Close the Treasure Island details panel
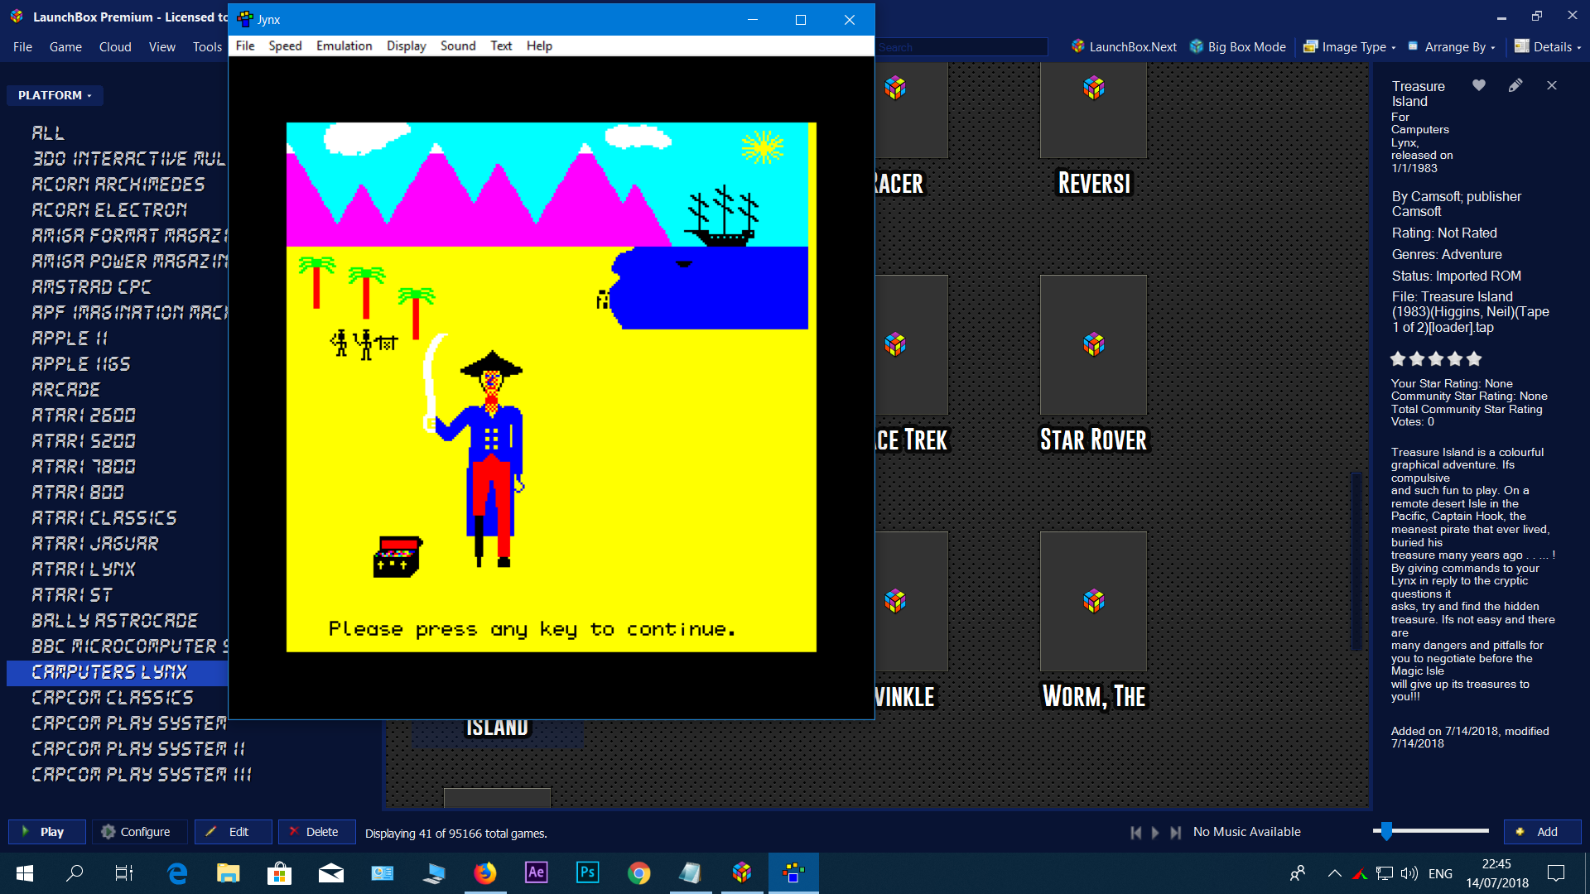The height and width of the screenshot is (894, 1590). tap(1552, 85)
